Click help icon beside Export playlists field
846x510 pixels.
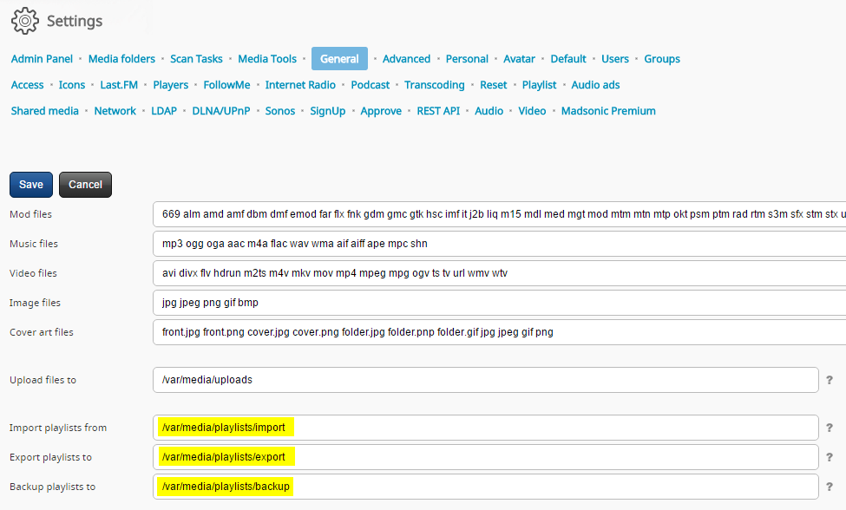click(x=829, y=457)
